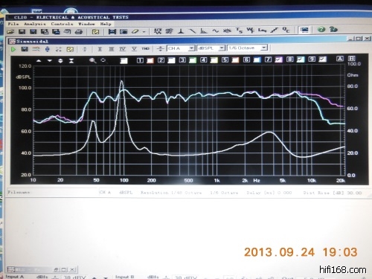Click the THD button in measurement toolbar
This screenshot has width=372, height=279.
(x=145, y=48)
